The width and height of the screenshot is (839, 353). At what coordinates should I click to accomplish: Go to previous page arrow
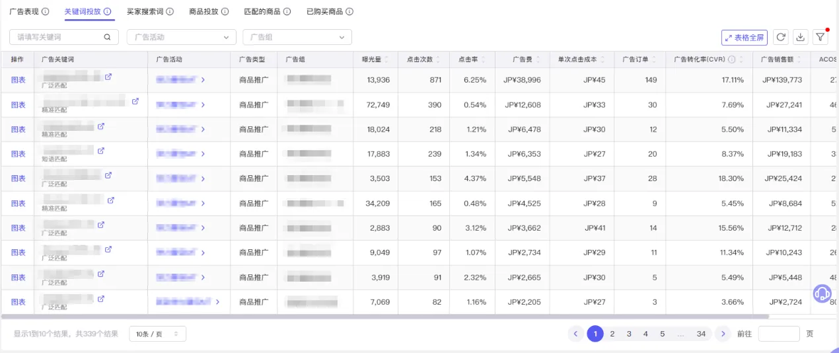575,334
